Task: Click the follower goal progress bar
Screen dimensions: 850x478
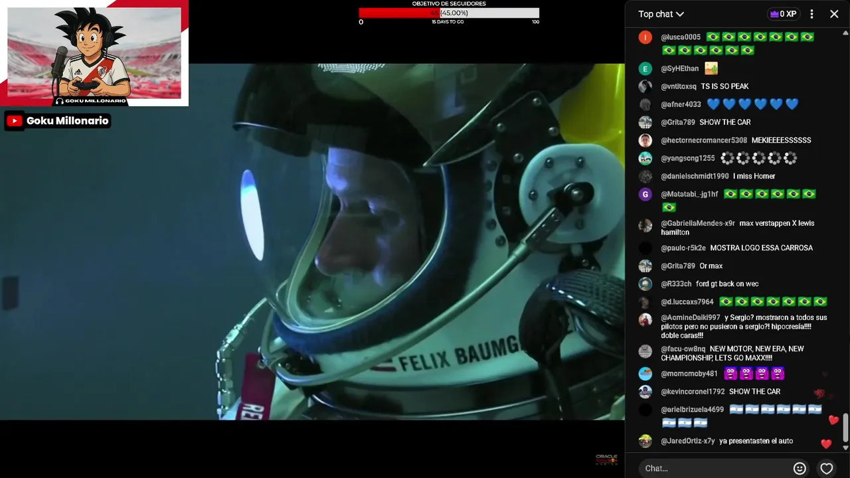Action: 449,13
